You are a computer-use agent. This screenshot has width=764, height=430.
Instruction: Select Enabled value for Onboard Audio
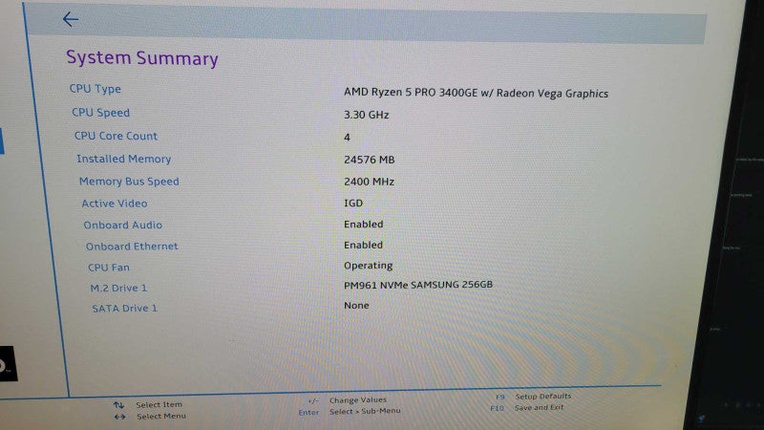pyautogui.click(x=364, y=225)
